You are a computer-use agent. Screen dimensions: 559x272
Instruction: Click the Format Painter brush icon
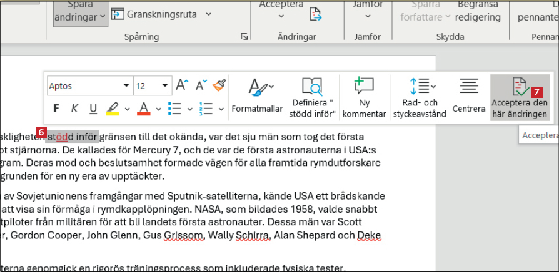[x=219, y=85]
